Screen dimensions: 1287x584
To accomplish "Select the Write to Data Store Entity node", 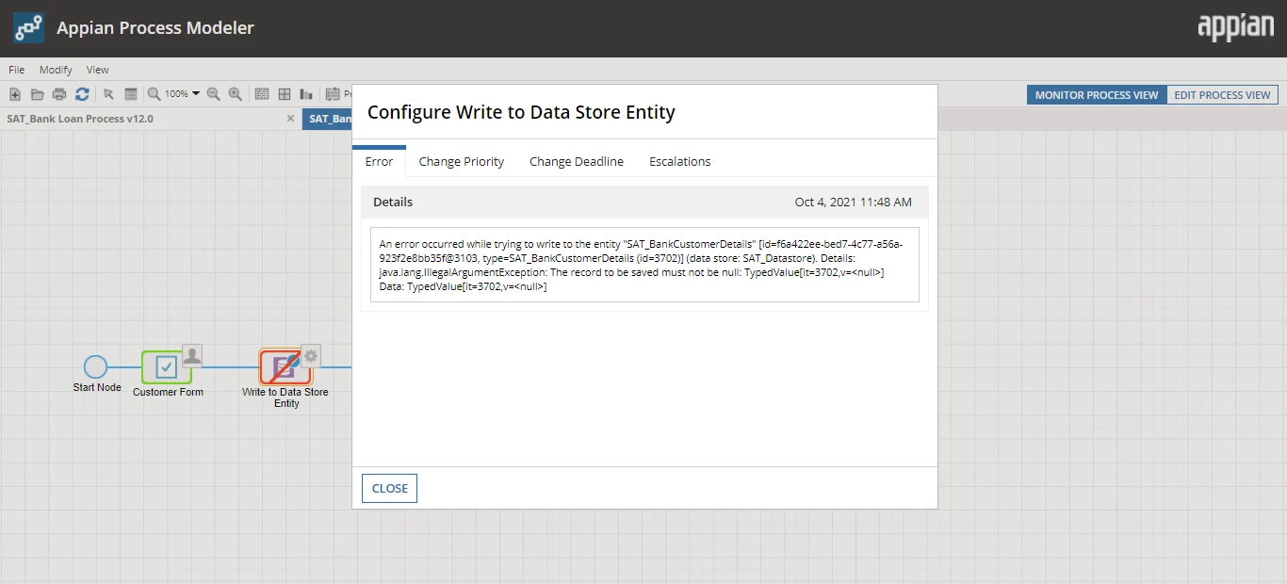I will click(285, 366).
